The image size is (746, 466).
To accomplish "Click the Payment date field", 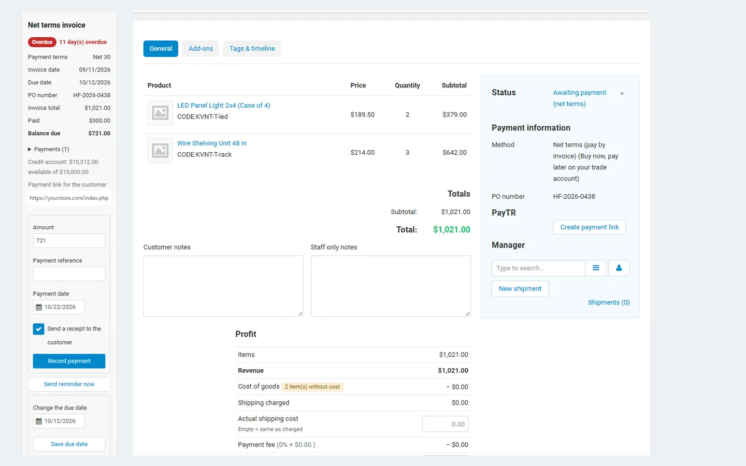I will [x=59, y=307].
